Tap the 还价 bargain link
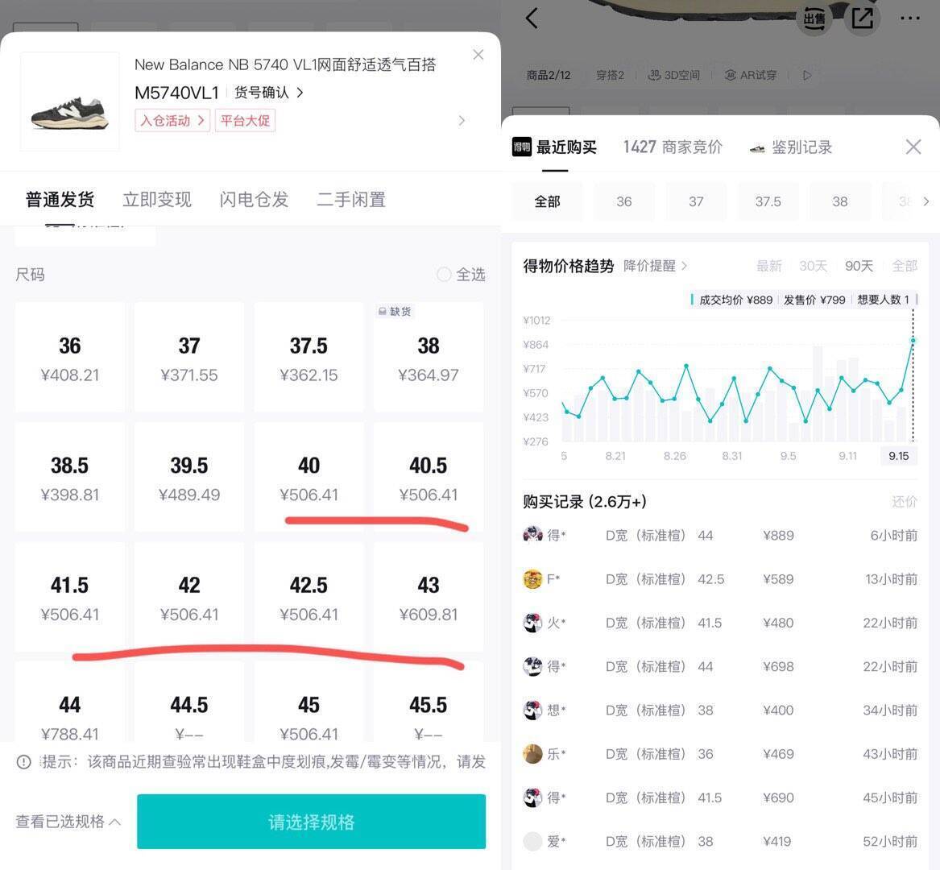The width and height of the screenshot is (940, 870). click(905, 501)
